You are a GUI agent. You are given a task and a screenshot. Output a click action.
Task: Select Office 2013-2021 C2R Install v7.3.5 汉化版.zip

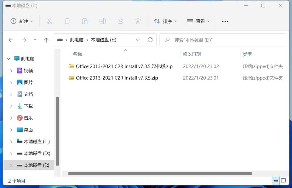[x=124, y=66]
